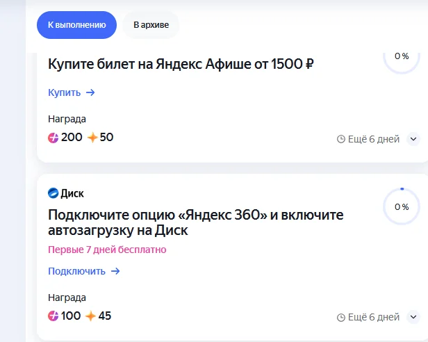Screen dimensions: 428x342
Task: Expand the Афиша ticket task details chevron
Action: pyautogui.click(x=413, y=139)
